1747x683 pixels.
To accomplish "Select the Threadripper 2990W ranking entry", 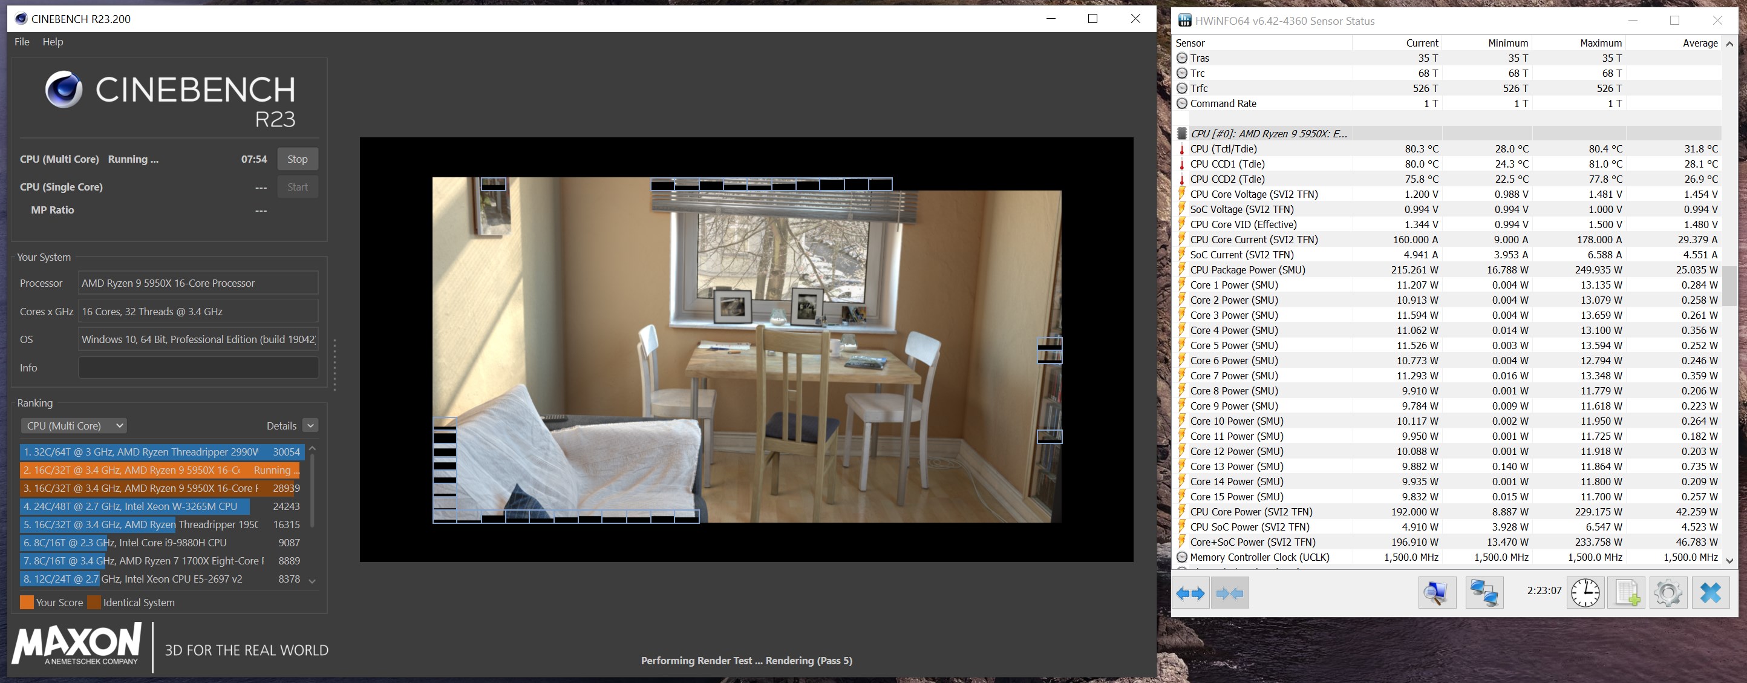I will [162, 452].
